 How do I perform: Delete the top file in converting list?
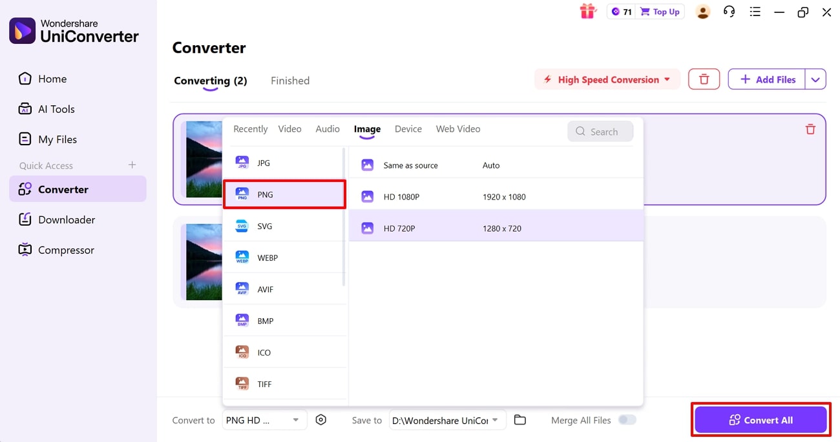tap(810, 129)
